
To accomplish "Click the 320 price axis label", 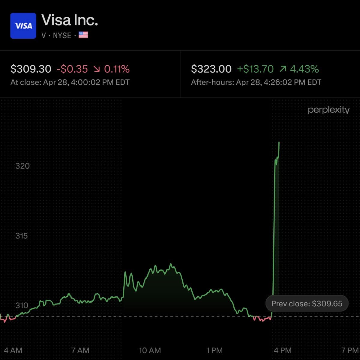I will (x=22, y=166).
